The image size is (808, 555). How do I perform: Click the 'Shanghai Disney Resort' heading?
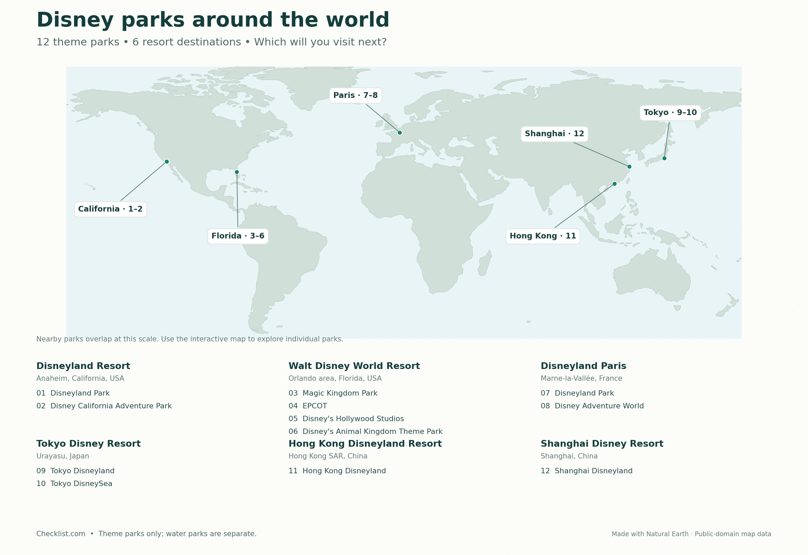tap(602, 444)
